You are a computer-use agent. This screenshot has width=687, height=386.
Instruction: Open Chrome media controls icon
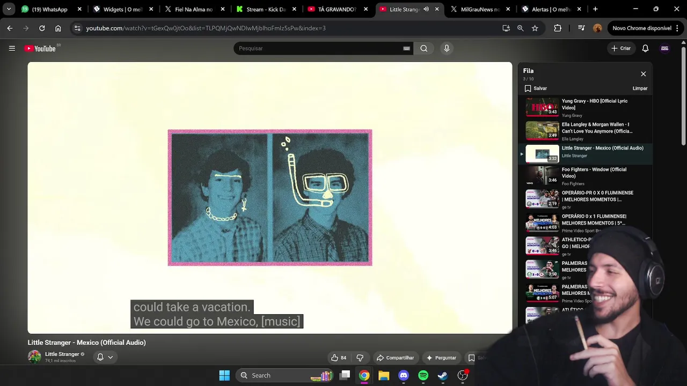click(581, 28)
